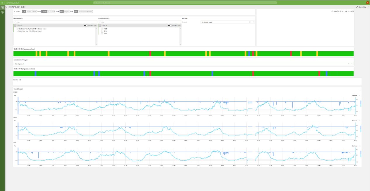Select the Hub Bergen breadcrumb
The width and height of the screenshot is (370, 191).
[83, 12]
